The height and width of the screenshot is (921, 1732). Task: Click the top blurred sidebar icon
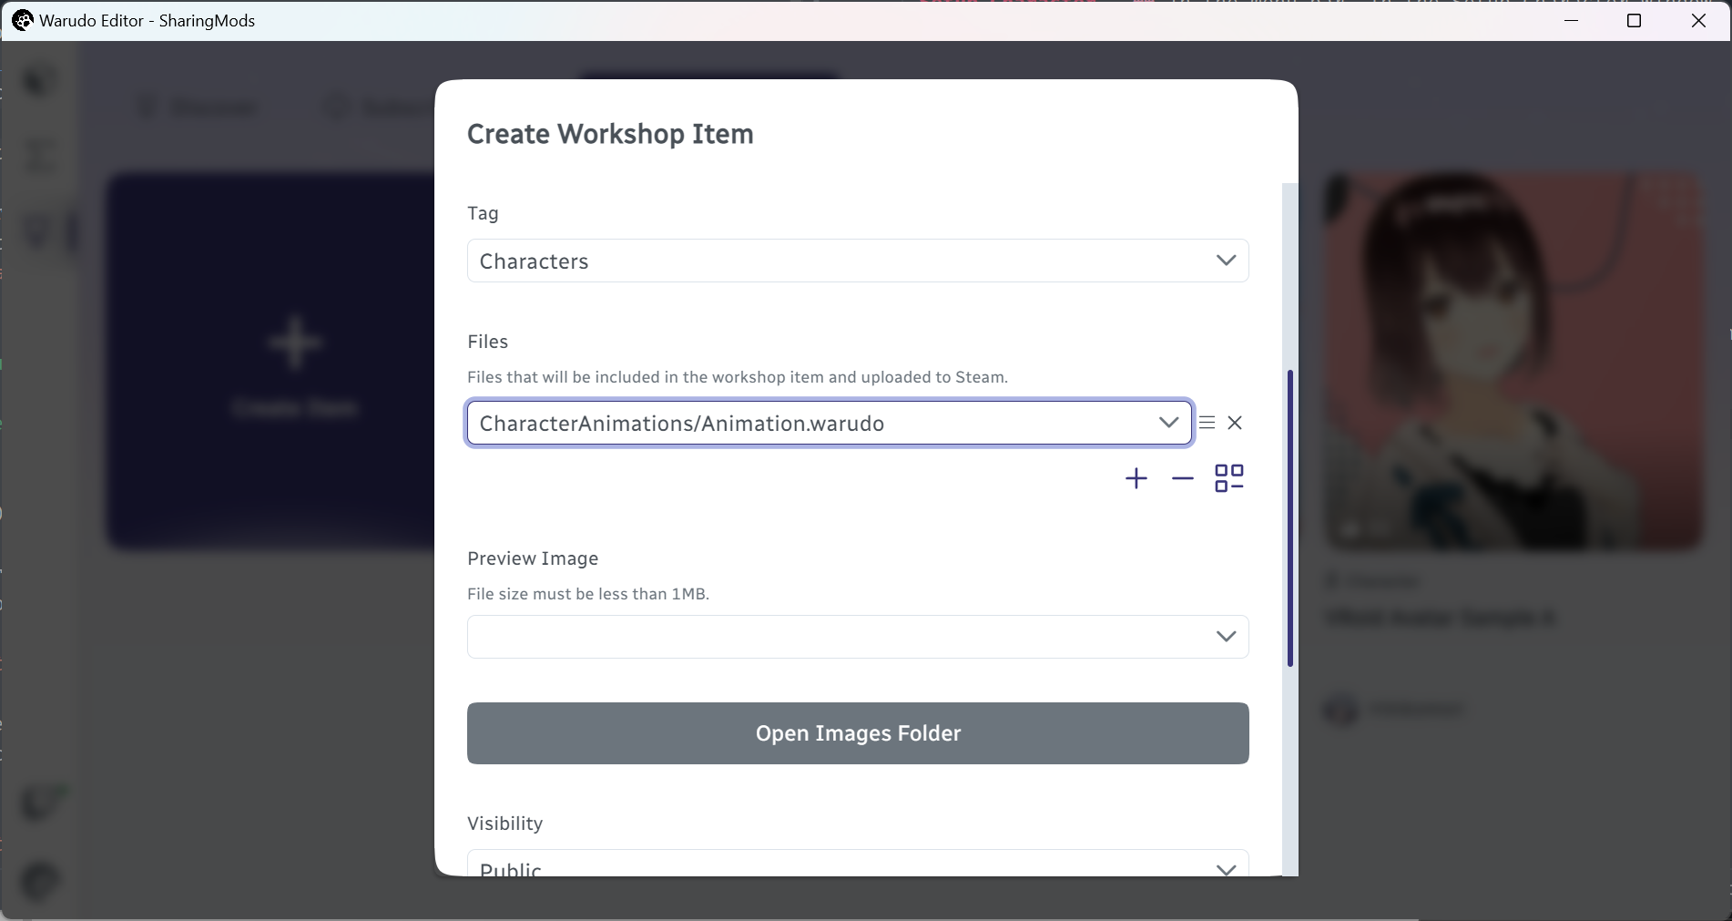click(x=39, y=81)
